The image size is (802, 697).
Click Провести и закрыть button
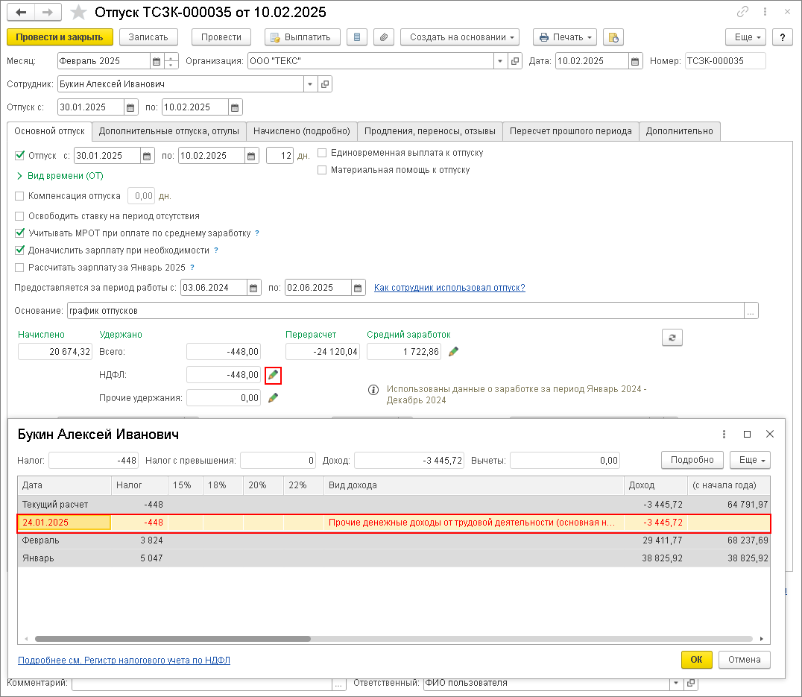tap(60, 37)
